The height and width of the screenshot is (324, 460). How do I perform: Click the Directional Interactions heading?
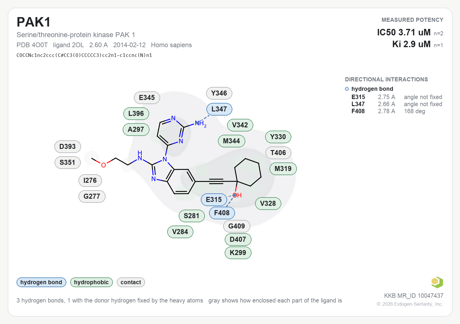(x=386, y=79)
